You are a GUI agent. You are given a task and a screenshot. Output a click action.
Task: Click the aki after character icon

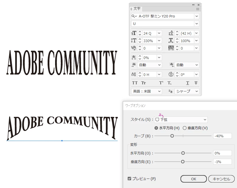(x=172, y=65)
